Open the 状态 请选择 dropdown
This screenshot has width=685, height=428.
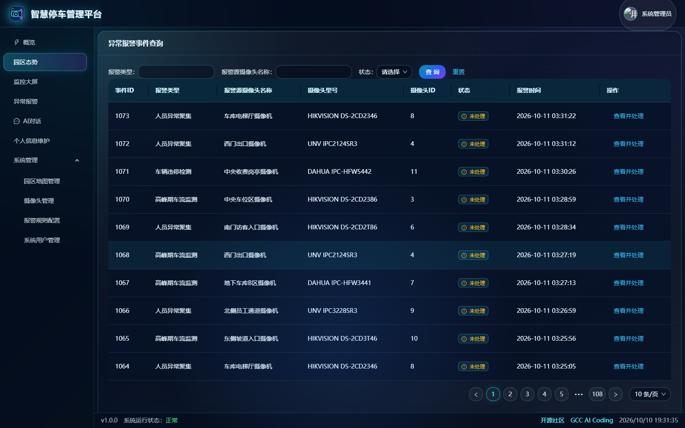pos(394,72)
